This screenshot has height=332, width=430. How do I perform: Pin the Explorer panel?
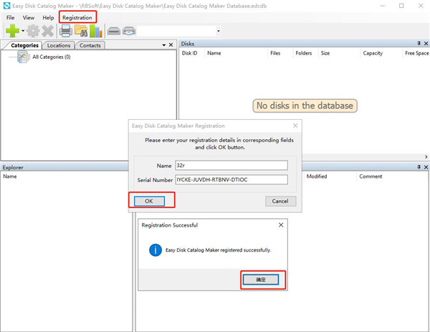point(419,167)
